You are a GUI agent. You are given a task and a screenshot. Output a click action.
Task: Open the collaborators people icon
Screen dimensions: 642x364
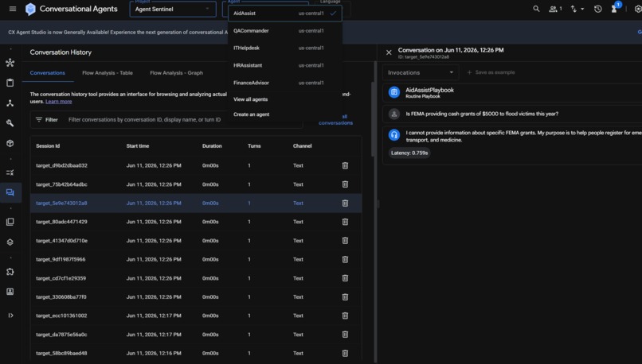[x=555, y=9]
